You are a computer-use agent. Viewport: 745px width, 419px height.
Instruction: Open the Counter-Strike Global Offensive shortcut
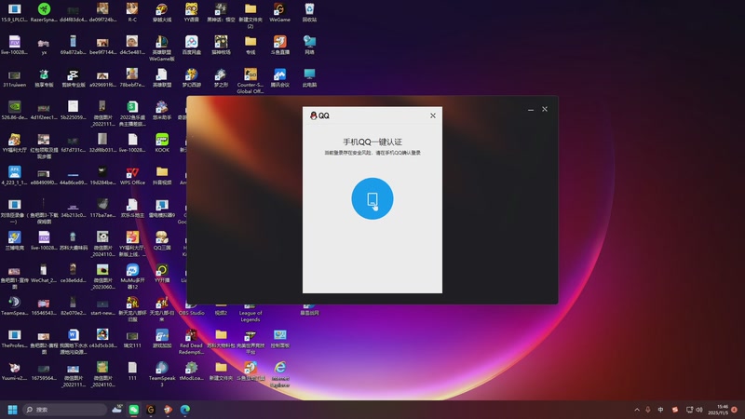251,80
